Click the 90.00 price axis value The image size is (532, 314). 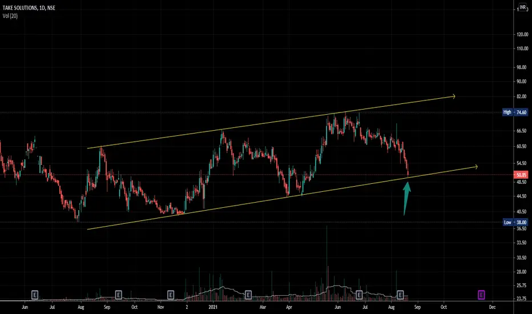(x=522, y=82)
